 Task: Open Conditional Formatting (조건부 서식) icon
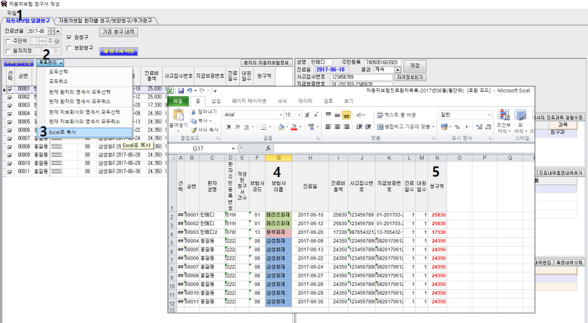coord(504,115)
